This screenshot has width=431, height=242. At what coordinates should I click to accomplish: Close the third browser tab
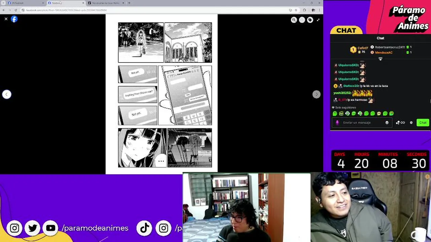(123, 3)
